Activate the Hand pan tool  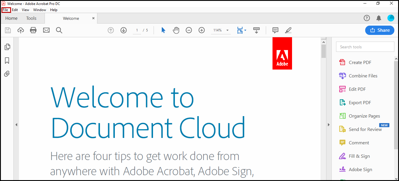pyautogui.click(x=176, y=30)
